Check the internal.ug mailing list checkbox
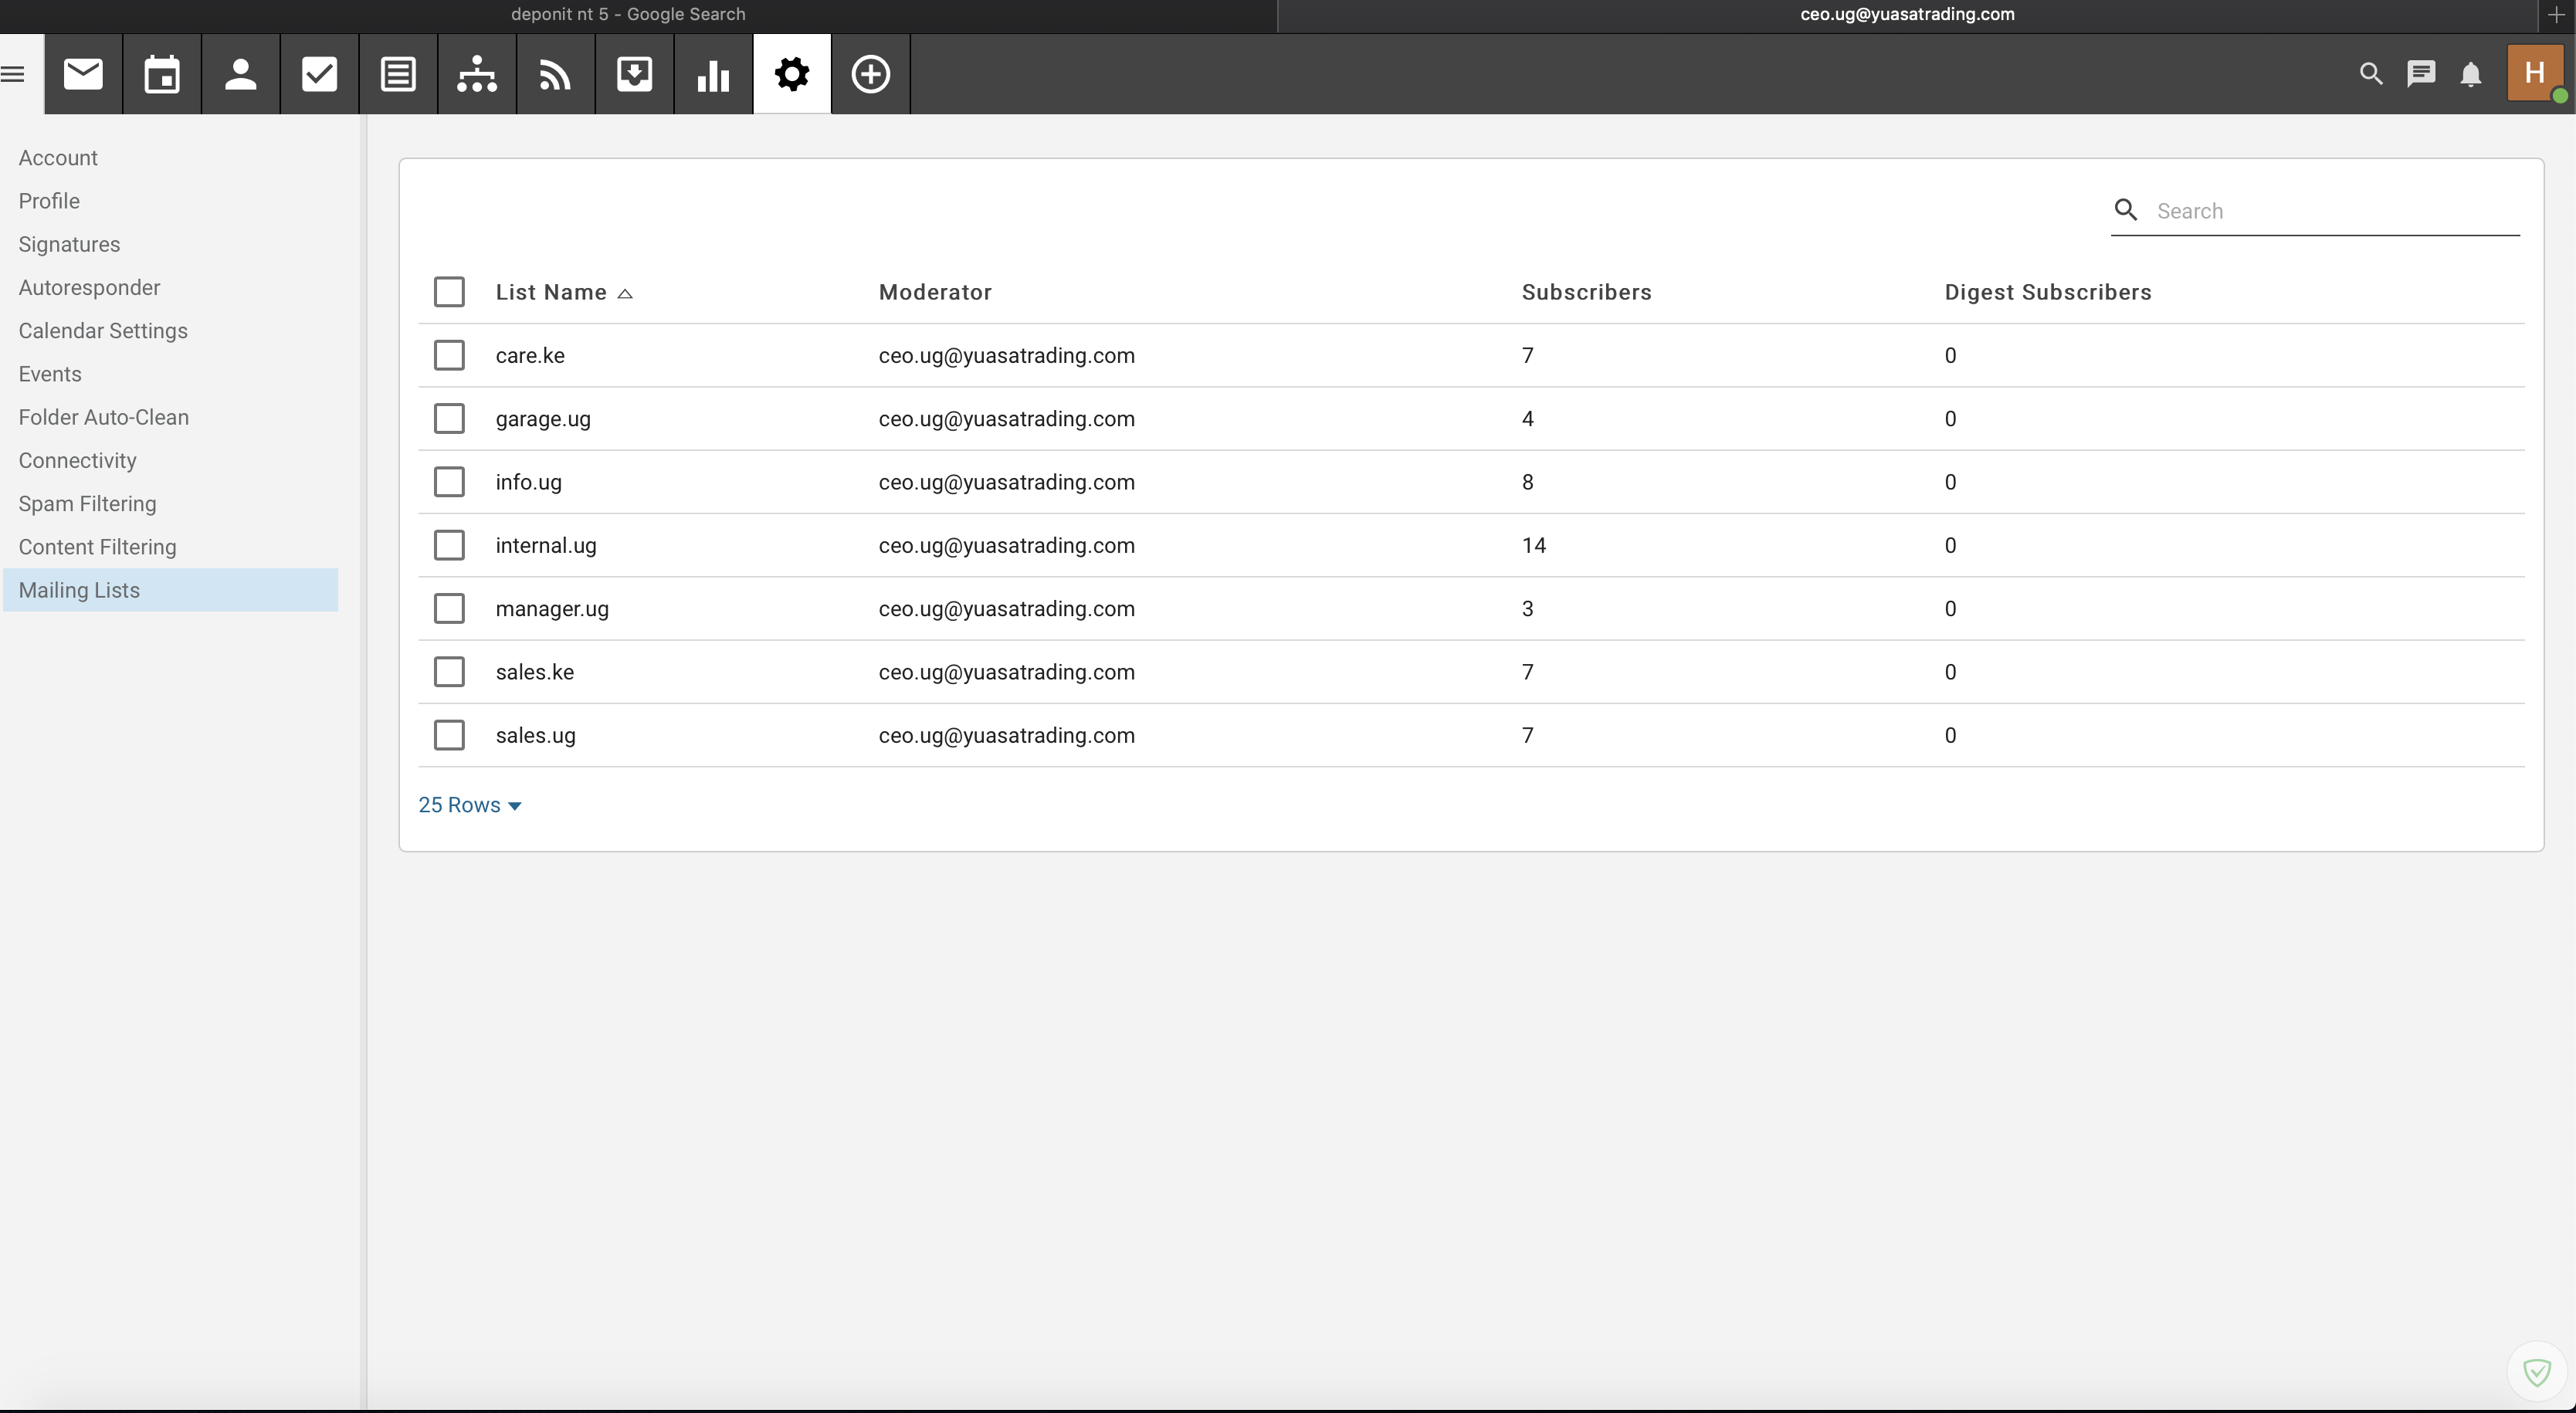The width and height of the screenshot is (2576, 1413). tap(449, 545)
